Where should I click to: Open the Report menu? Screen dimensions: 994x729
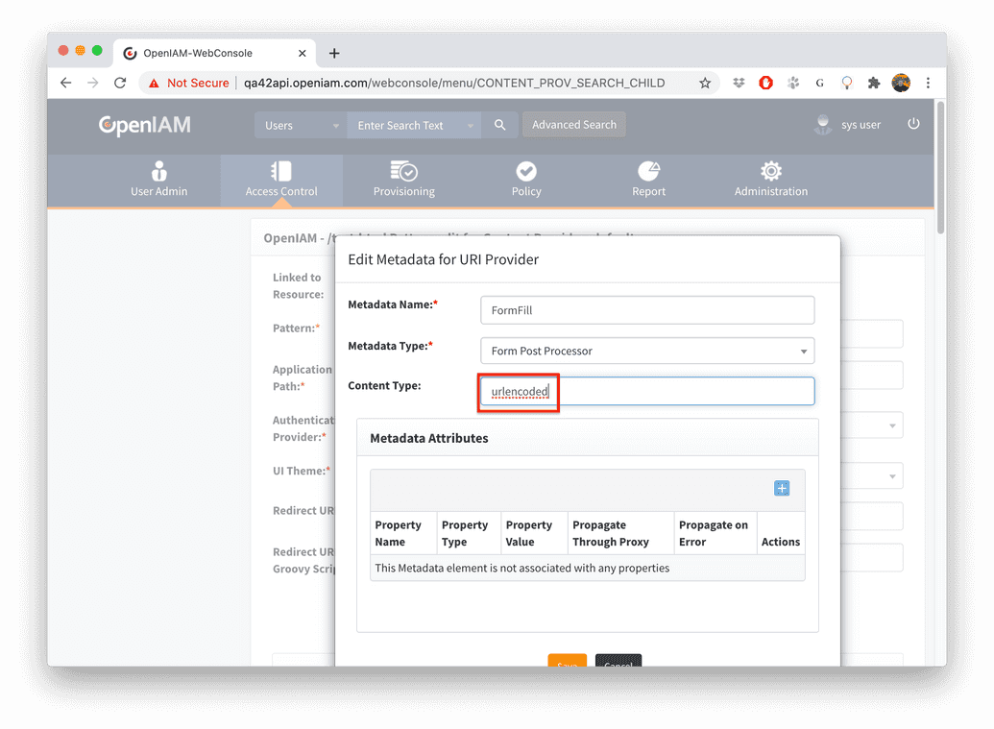click(649, 180)
